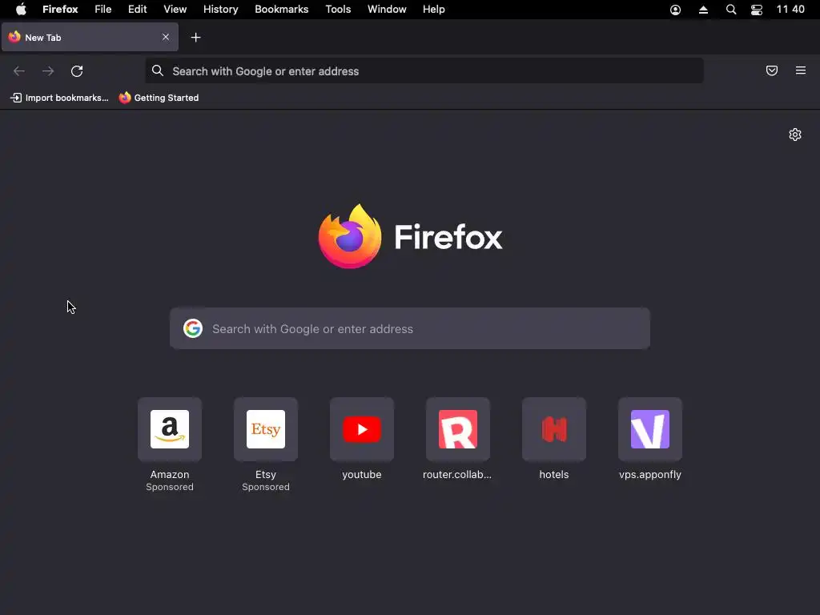820x615 pixels.
Task: Click the Sponsored label under Amazon
Action: click(x=170, y=487)
